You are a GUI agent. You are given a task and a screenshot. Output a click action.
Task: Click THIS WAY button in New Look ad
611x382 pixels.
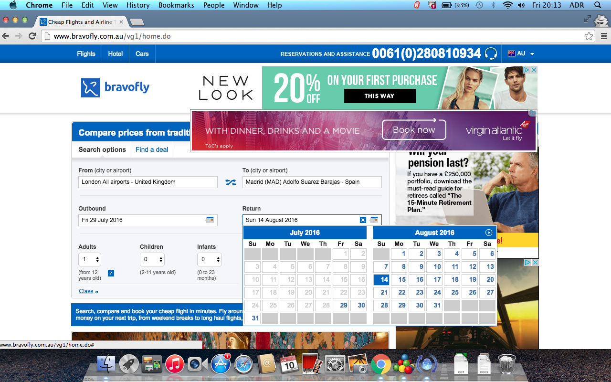(x=379, y=96)
